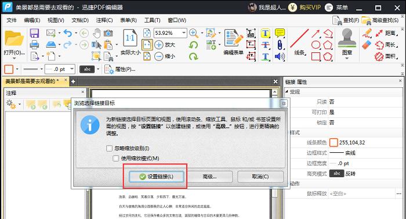This screenshot has width=406, height=219.
Task: Select the Underline text T tool
Action: point(266,56)
